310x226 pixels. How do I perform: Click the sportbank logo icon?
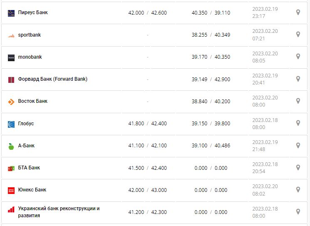click(x=11, y=35)
